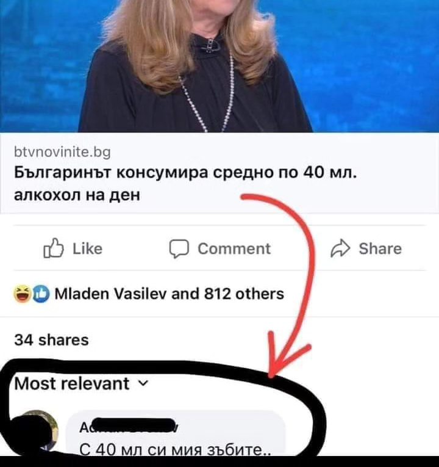Screen dimensions: 439x467
Task: Open list of Mladen Vasilev and 812 others
Action: click(x=170, y=294)
